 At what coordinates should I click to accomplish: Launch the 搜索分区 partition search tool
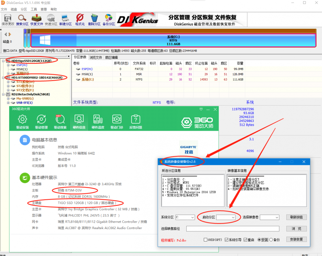(x=22, y=20)
